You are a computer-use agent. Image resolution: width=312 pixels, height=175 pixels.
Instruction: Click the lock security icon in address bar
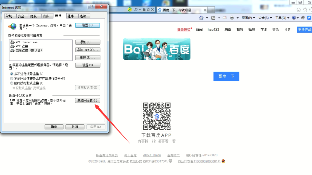click(x=144, y=9)
